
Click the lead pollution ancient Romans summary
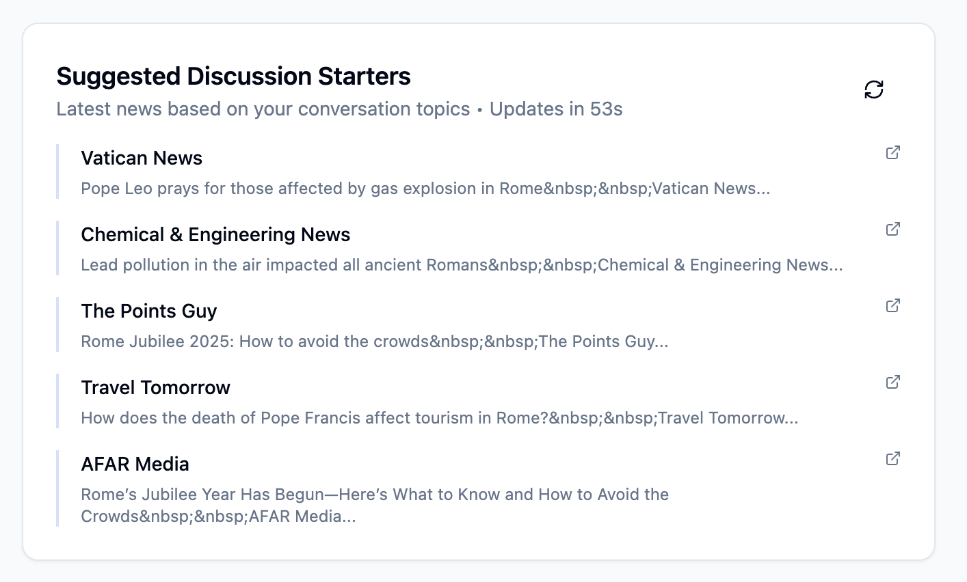tap(462, 265)
